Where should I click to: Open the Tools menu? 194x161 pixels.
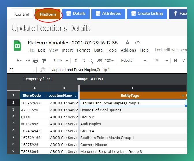pyautogui.click(x=112, y=50)
